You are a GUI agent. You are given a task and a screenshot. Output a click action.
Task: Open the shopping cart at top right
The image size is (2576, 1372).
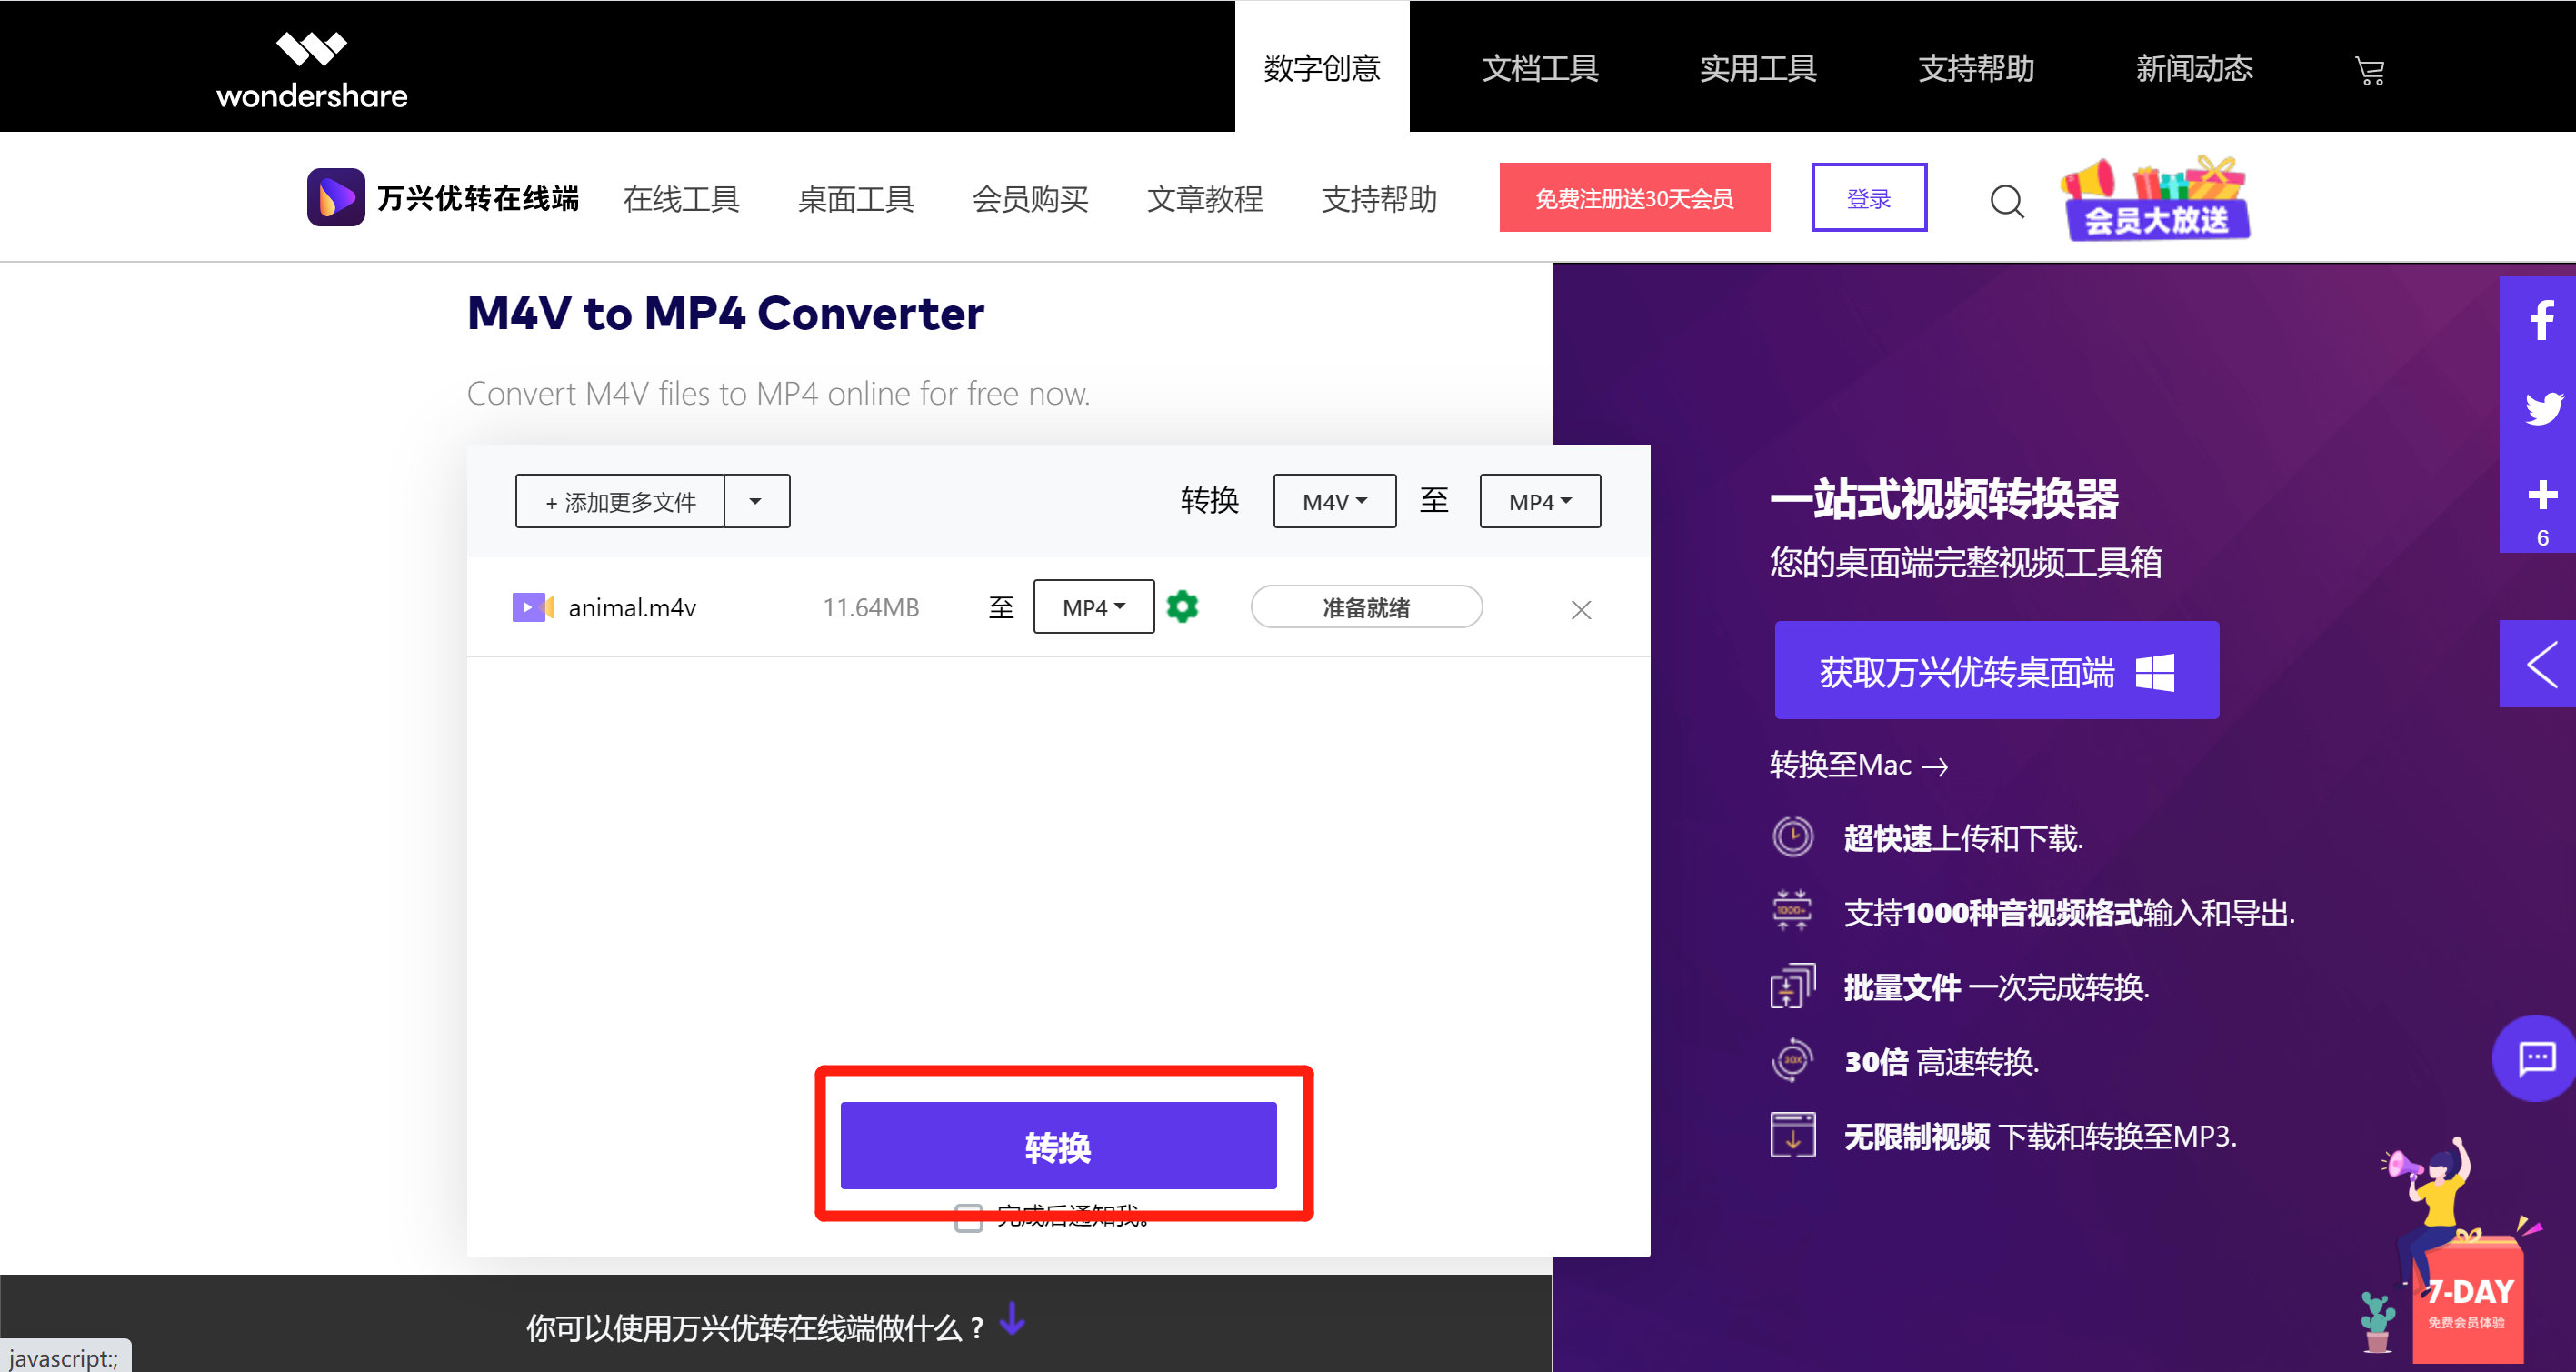(x=2370, y=70)
